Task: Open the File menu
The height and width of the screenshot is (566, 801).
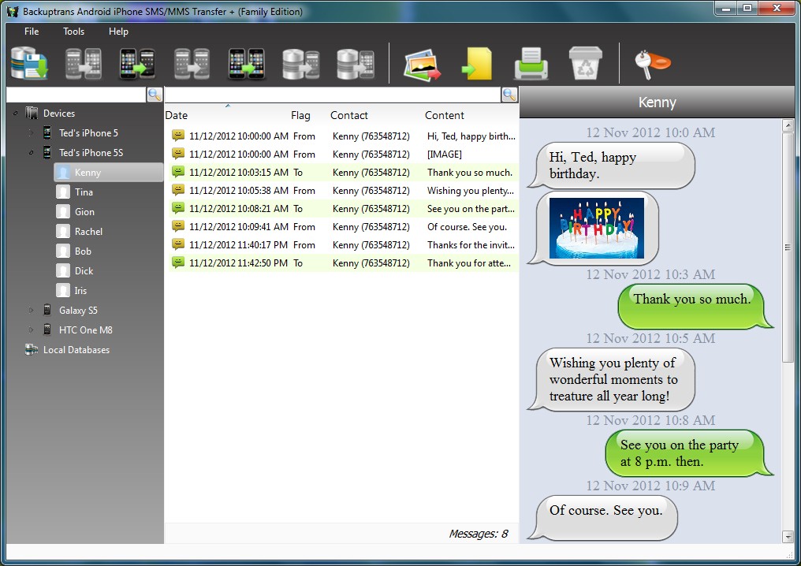Action: click(x=32, y=32)
